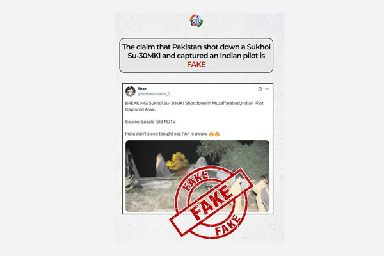Click the red FAKE word in headline

(x=196, y=65)
